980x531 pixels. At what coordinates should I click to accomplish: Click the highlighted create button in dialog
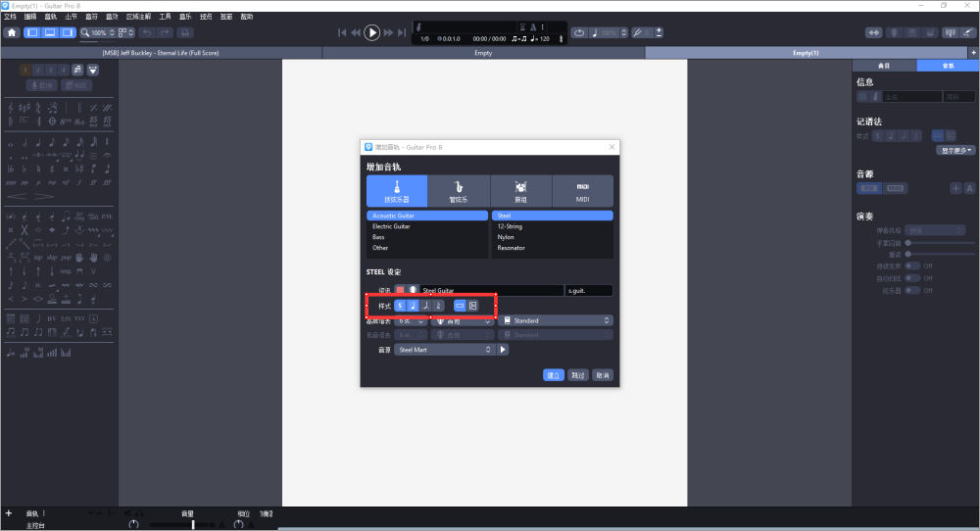click(x=553, y=375)
